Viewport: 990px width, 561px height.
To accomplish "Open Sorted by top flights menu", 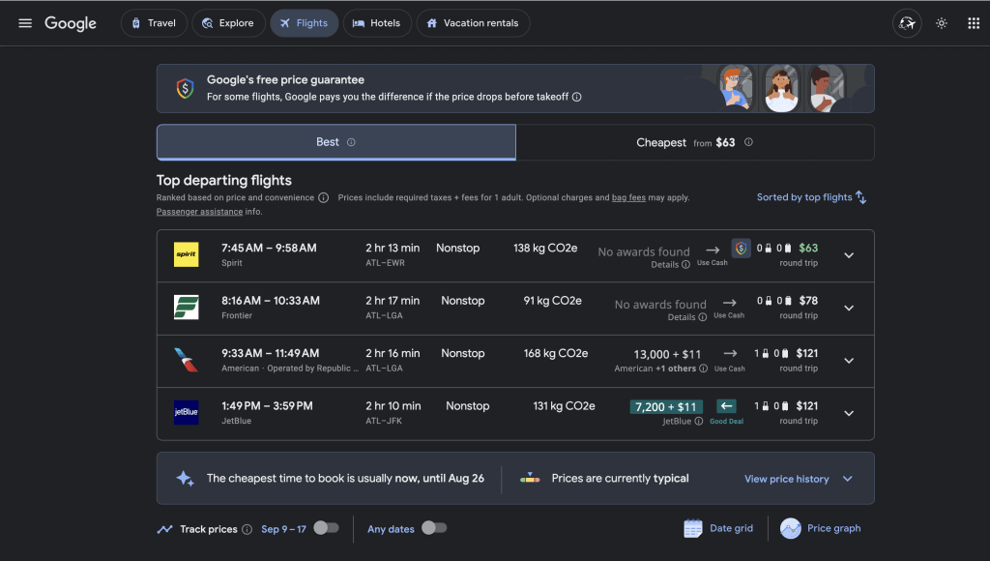I will (811, 197).
